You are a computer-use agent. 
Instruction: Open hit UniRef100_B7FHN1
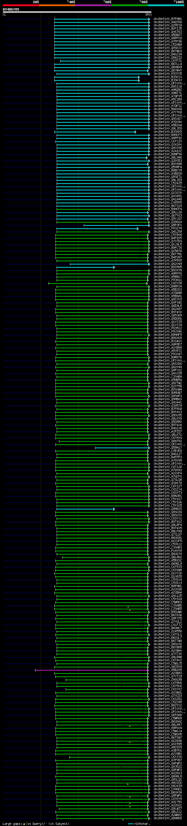click(x=167, y=19)
